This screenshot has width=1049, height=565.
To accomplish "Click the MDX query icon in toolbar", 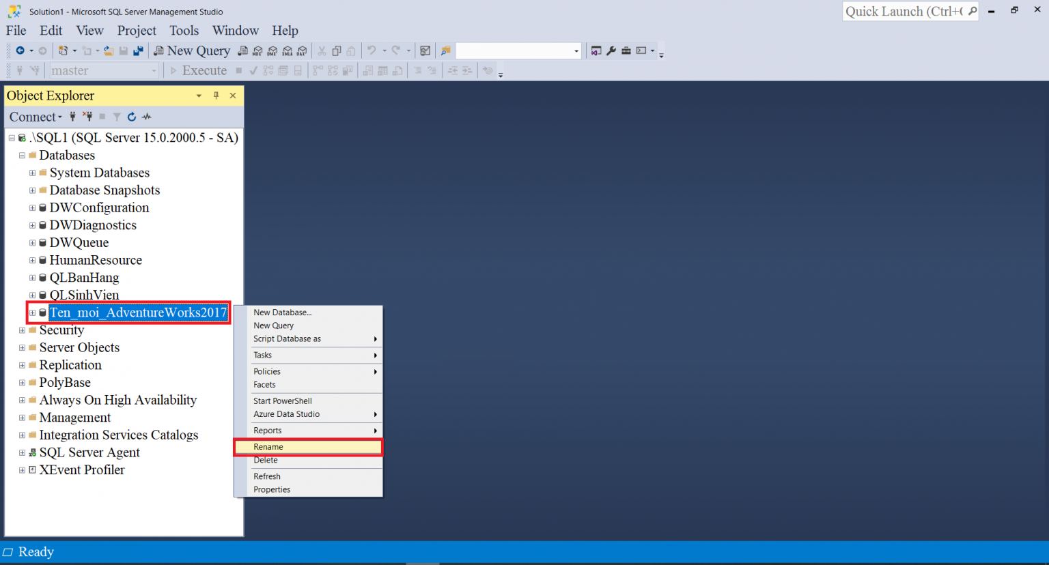I will [257, 51].
